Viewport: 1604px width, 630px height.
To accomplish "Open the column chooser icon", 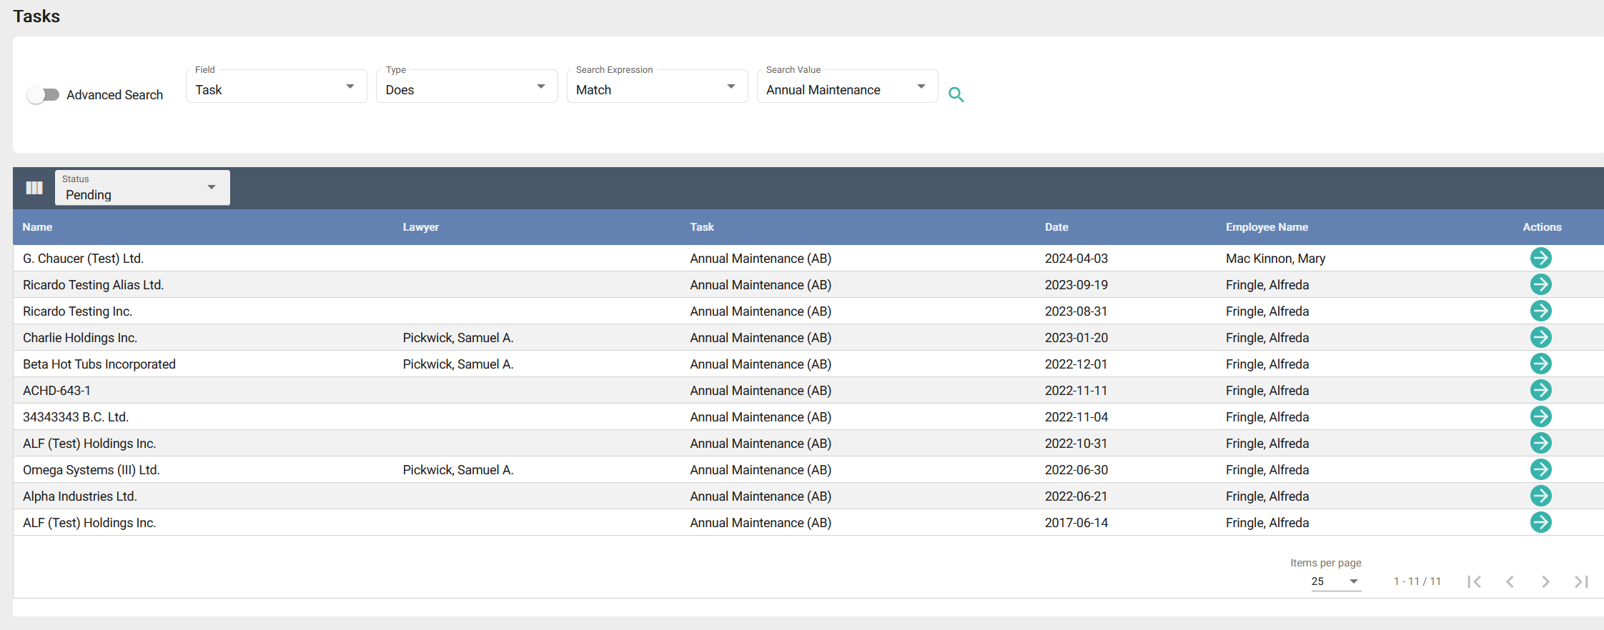I will point(34,188).
